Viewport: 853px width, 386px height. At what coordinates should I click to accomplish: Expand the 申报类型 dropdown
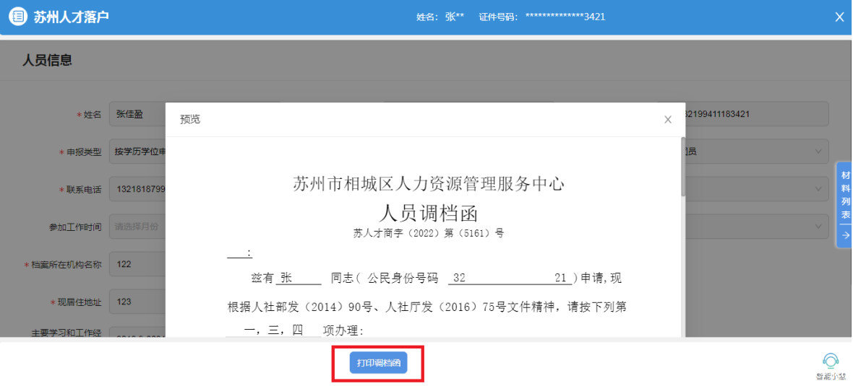[137, 152]
